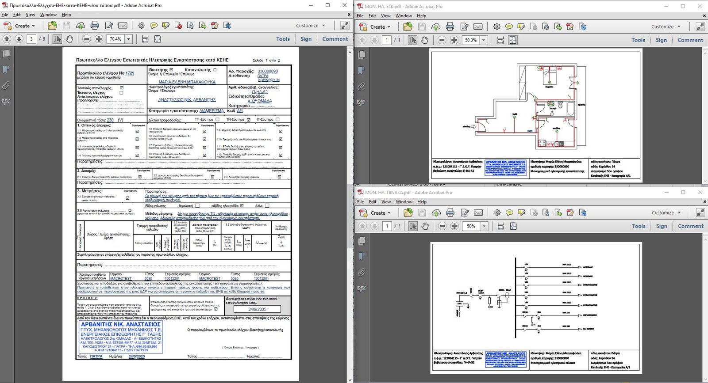
Task: Select the Hand tool in the left window
Action: [69, 39]
